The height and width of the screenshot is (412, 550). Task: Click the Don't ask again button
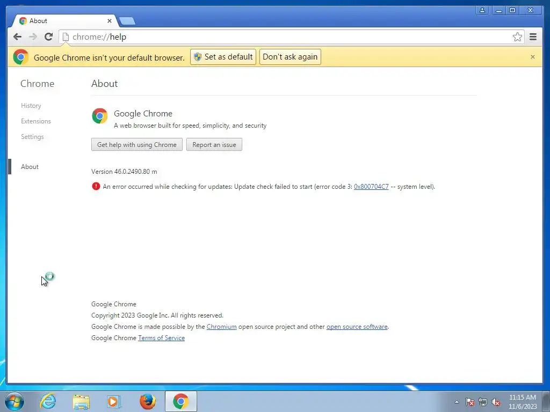pos(290,57)
